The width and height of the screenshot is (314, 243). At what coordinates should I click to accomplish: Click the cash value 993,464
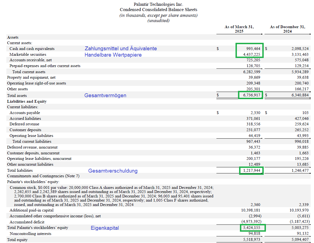click(253, 49)
